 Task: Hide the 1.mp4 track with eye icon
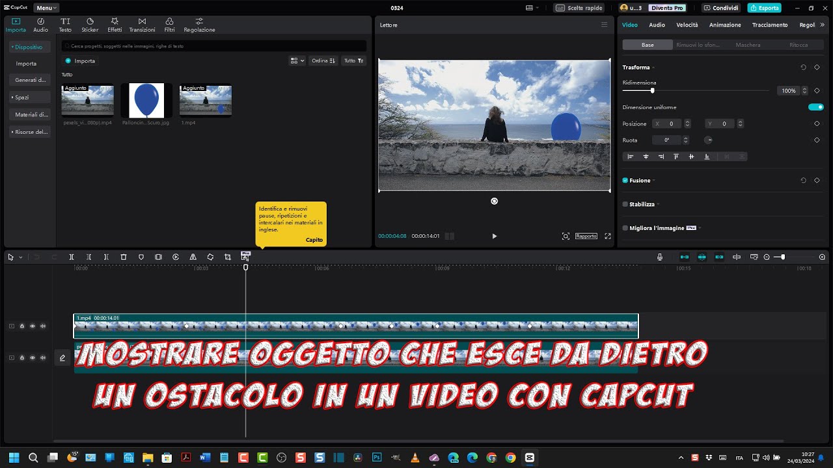click(x=33, y=326)
